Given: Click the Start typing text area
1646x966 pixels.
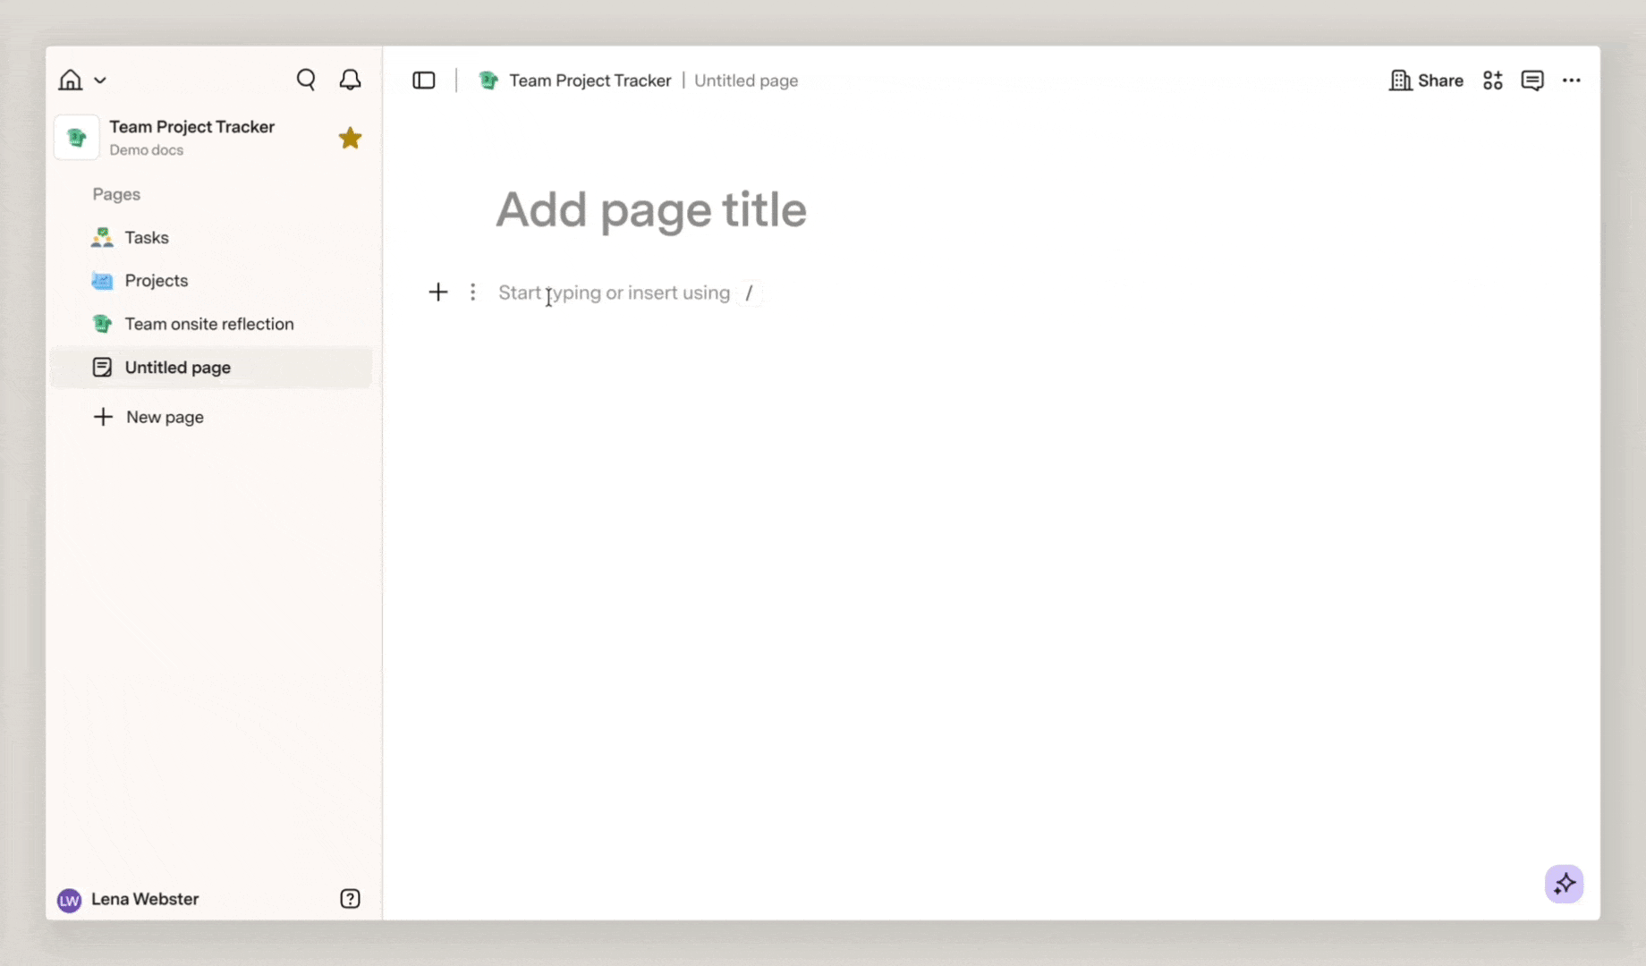Looking at the screenshot, I should 614,292.
